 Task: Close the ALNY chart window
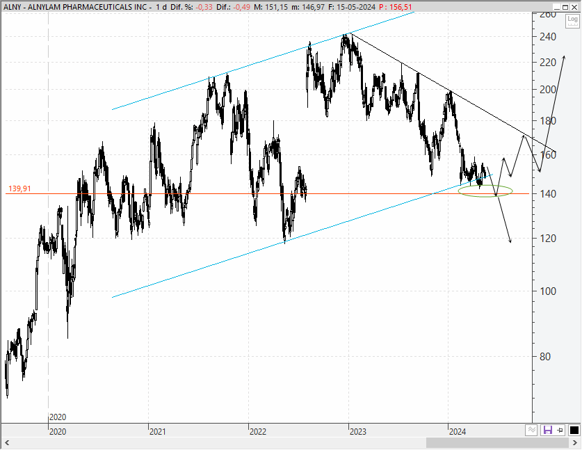(574, 7)
